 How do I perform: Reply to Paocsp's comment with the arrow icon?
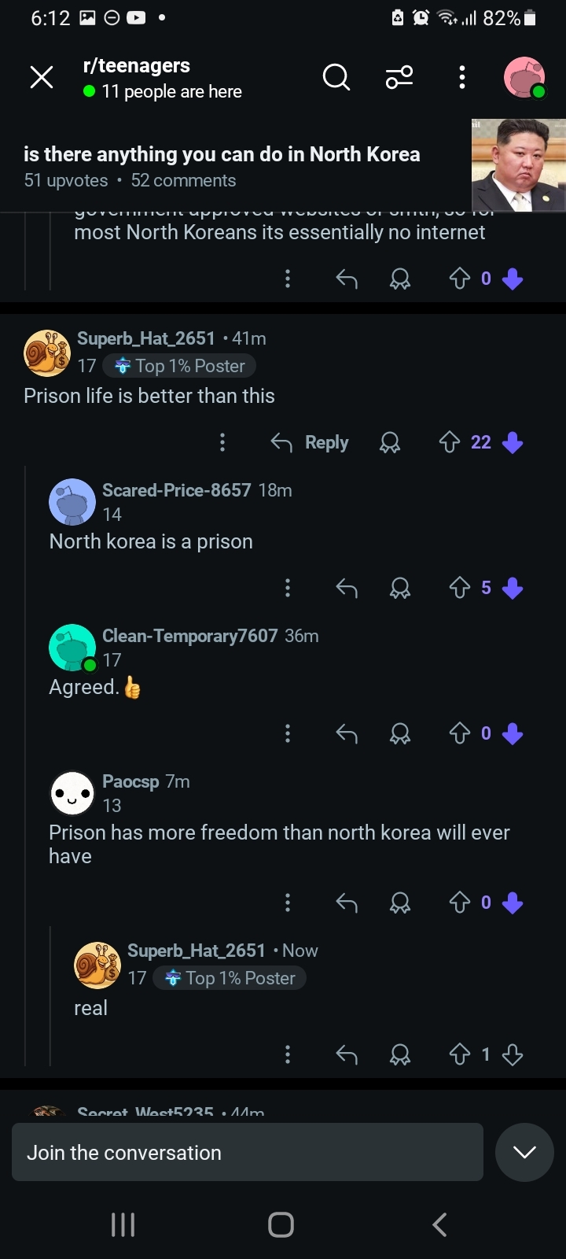pyautogui.click(x=347, y=903)
